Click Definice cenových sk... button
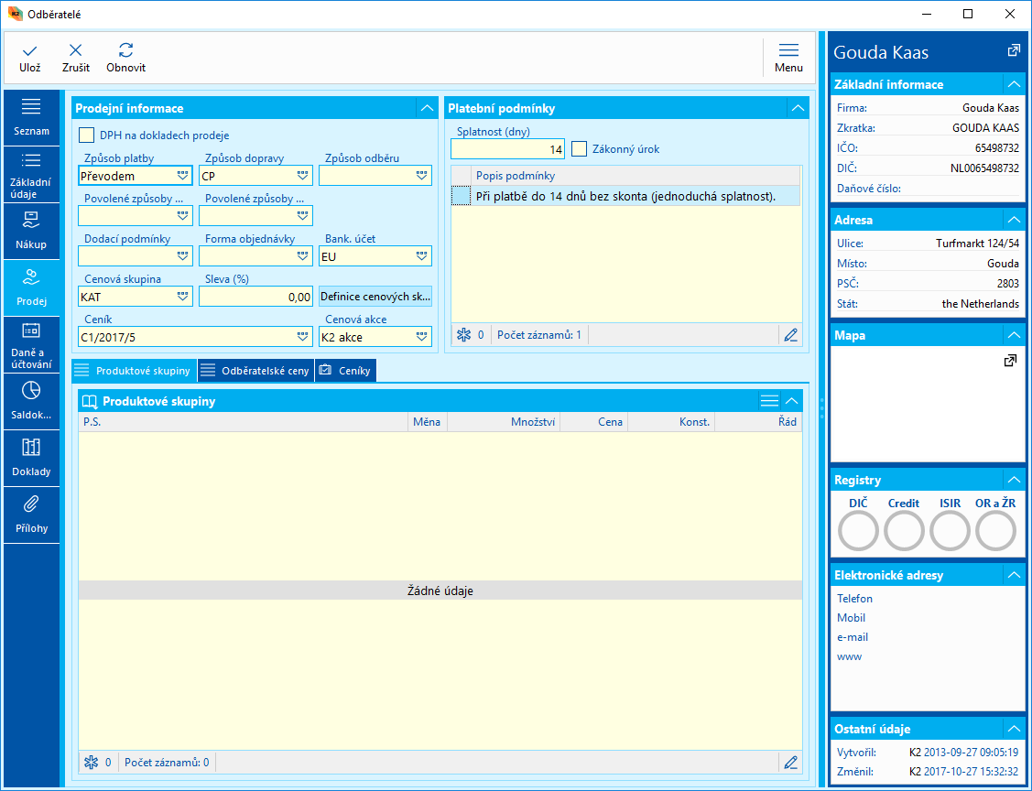The image size is (1032, 791). click(x=375, y=297)
